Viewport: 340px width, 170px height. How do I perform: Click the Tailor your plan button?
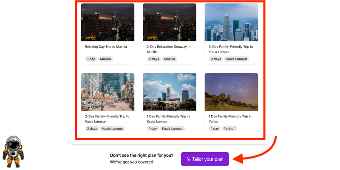coord(205,159)
